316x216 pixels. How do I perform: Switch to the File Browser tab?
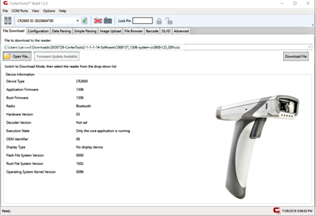pos(133,31)
